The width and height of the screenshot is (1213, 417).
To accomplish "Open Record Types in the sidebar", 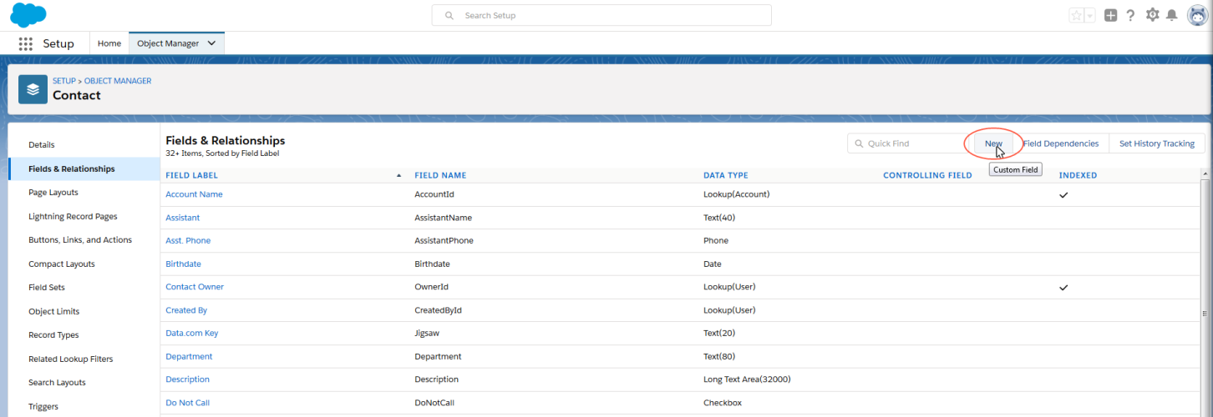I will click(53, 335).
